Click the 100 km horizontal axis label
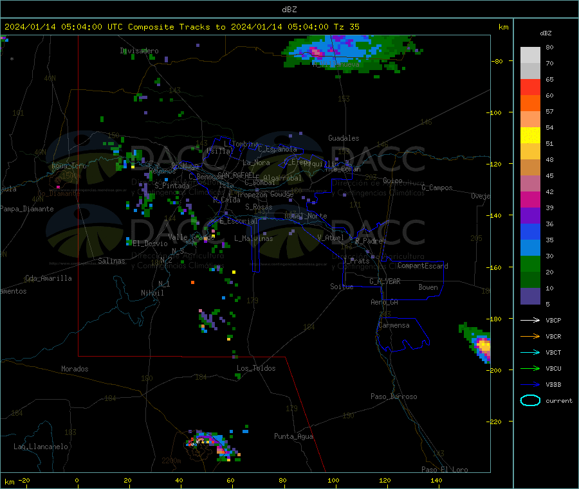This screenshot has height=489, width=579. 333,480
